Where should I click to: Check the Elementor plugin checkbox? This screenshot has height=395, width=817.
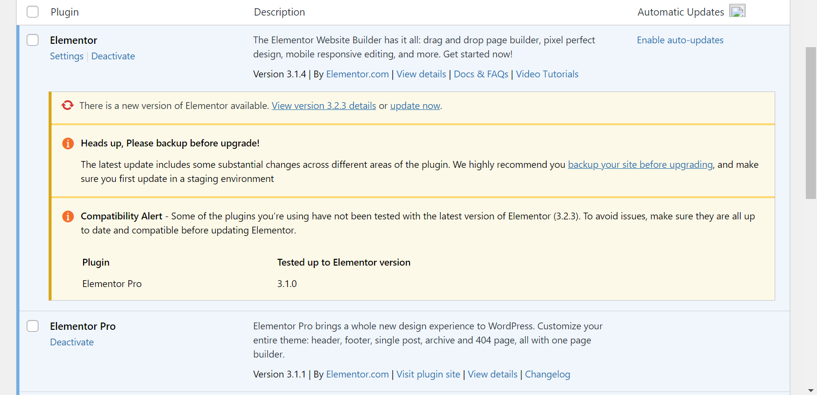coord(33,40)
